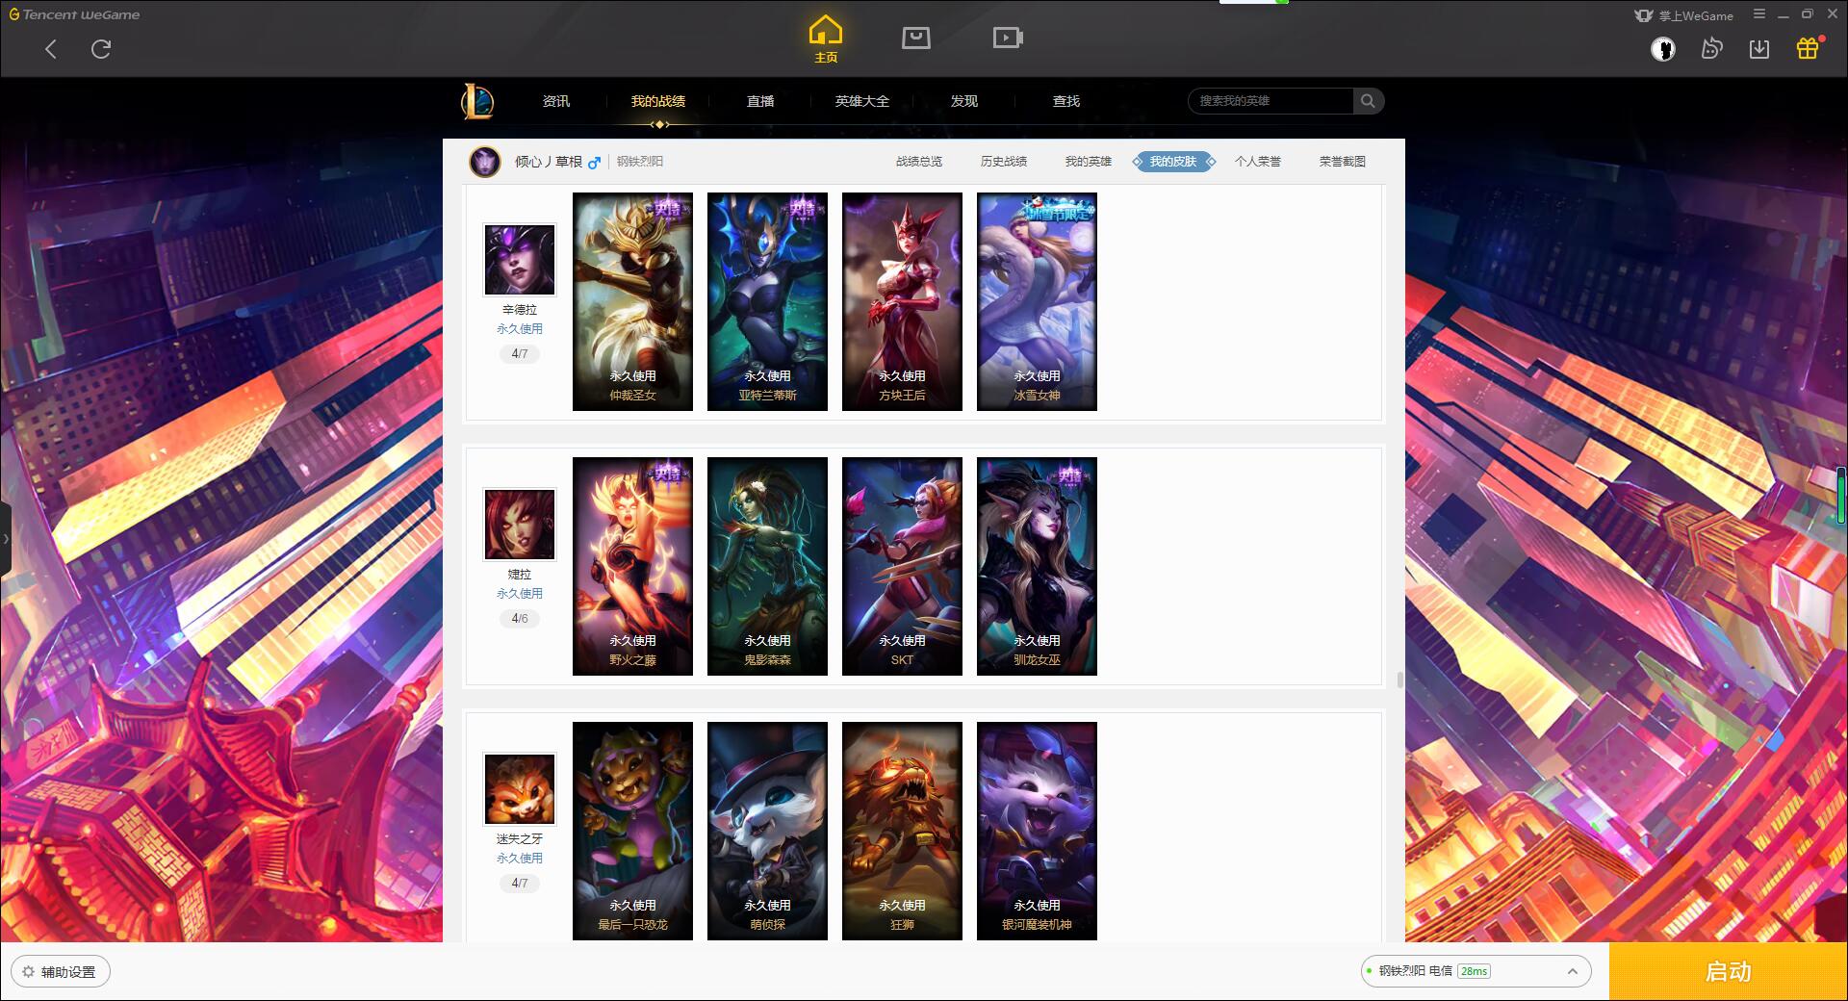Open the 个人荣誉 tab
1848x1001 pixels.
click(1257, 162)
